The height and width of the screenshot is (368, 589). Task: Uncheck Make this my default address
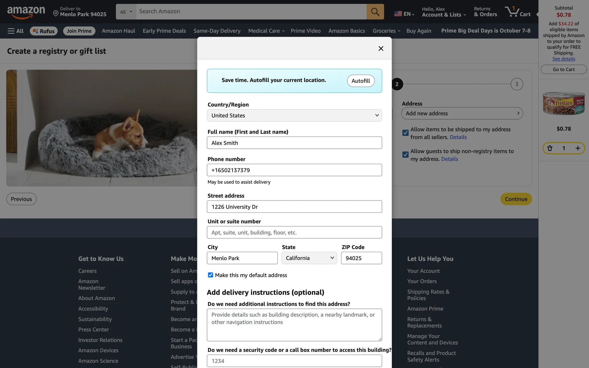[x=210, y=275]
